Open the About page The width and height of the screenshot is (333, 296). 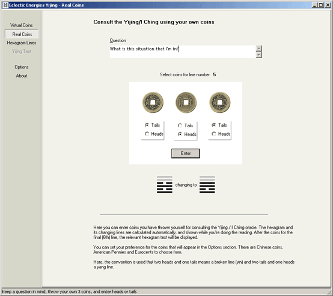(22, 76)
